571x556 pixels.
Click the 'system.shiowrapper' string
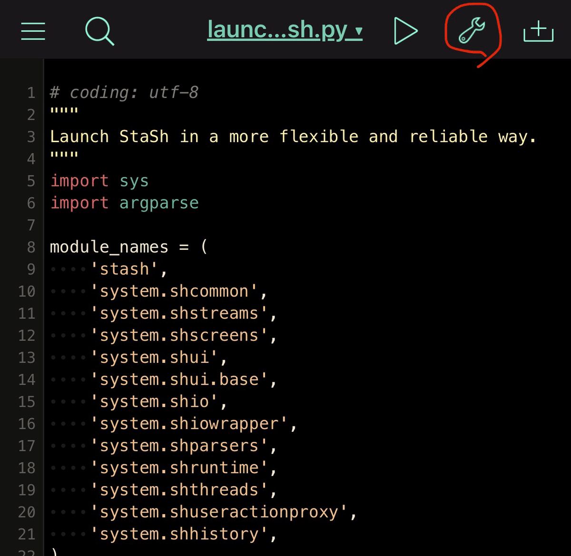point(189,424)
